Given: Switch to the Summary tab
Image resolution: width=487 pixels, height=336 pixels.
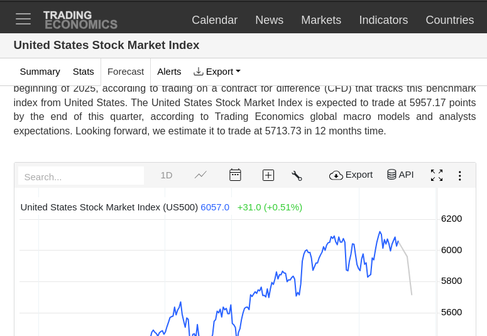Looking at the screenshot, I should click(x=40, y=72).
